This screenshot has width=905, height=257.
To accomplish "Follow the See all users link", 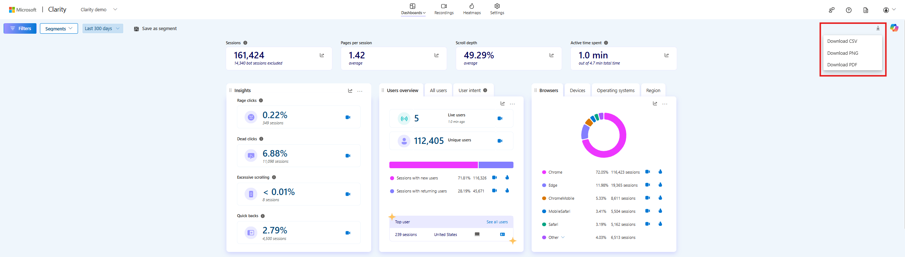I will pyautogui.click(x=497, y=222).
